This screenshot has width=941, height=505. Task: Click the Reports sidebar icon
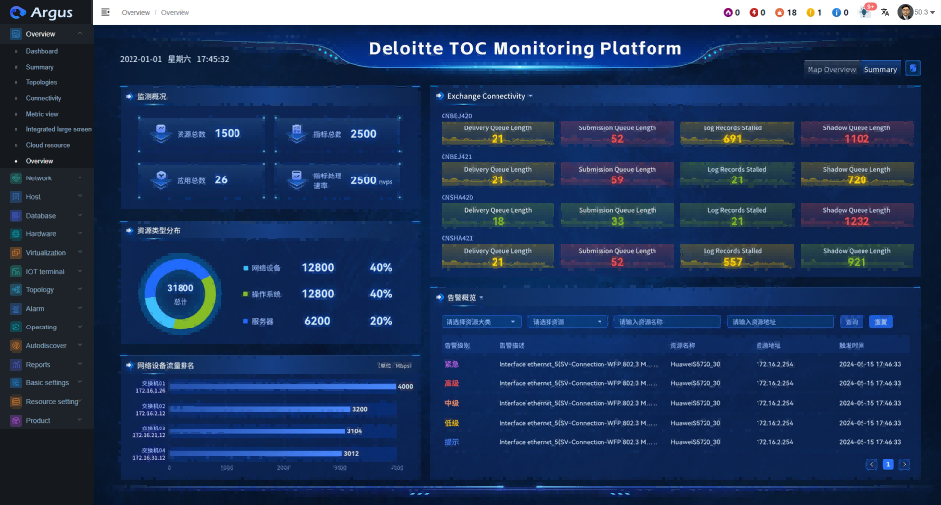[16, 364]
